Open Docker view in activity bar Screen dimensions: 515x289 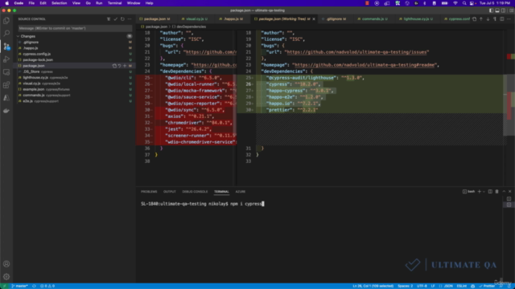point(6,111)
